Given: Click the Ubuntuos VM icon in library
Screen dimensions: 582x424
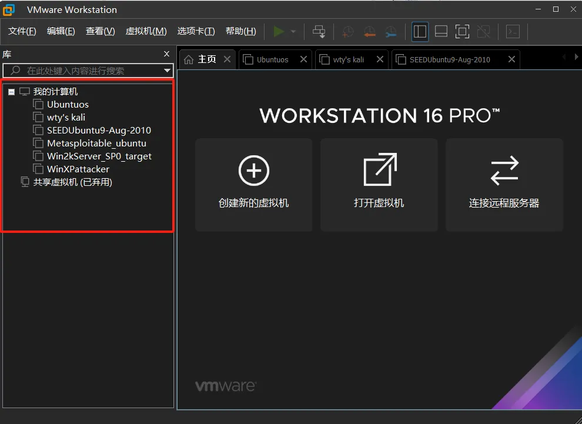Looking at the screenshot, I should pos(38,104).
